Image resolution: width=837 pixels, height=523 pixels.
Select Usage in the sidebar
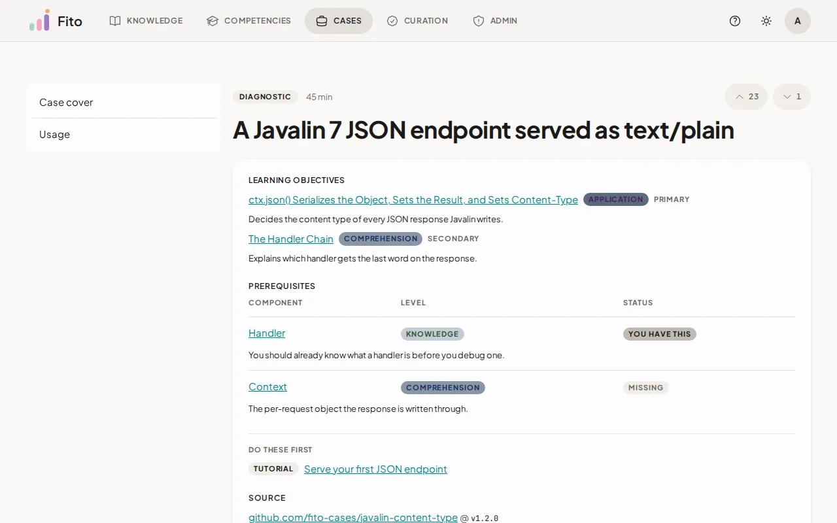[124, 134]
